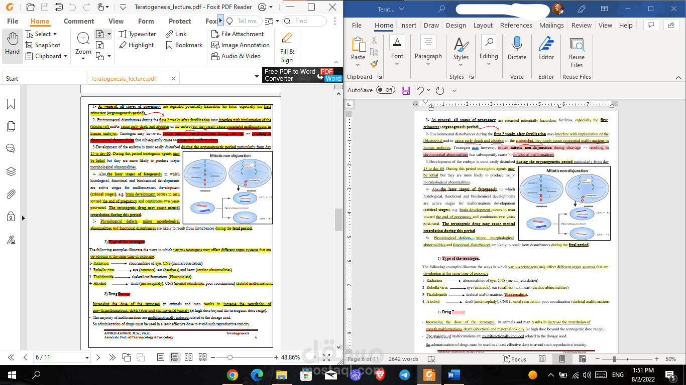Adjust the Word zoom slider handle
The image size is (686, 385).
pyautogui.click(x=614, y=359)
